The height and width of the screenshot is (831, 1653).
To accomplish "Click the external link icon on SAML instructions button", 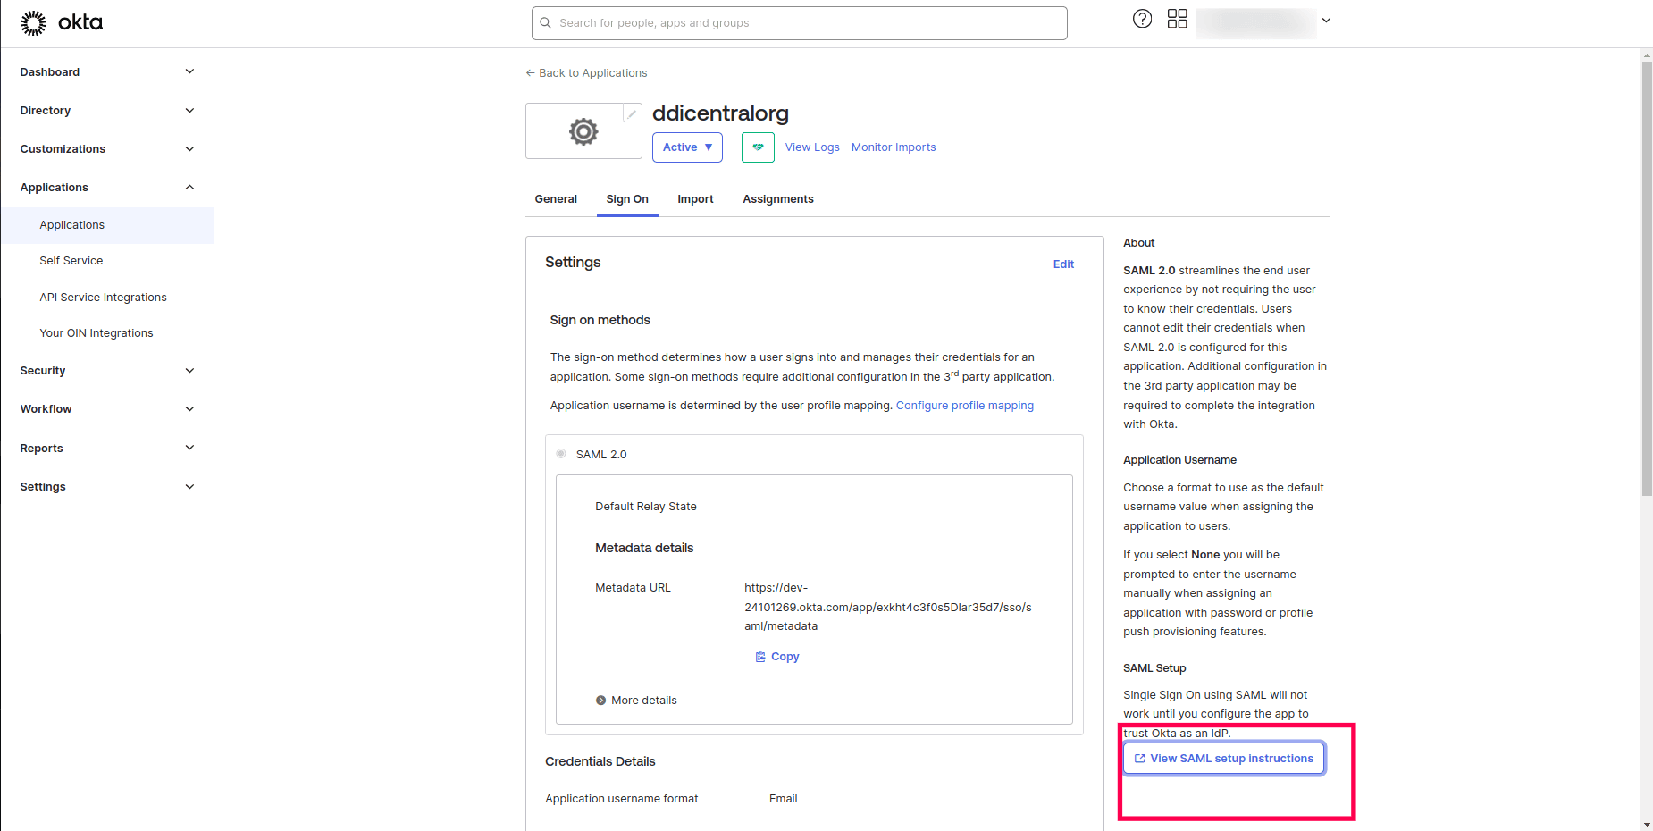I will pyautogui.click(x=1139, y=758).
